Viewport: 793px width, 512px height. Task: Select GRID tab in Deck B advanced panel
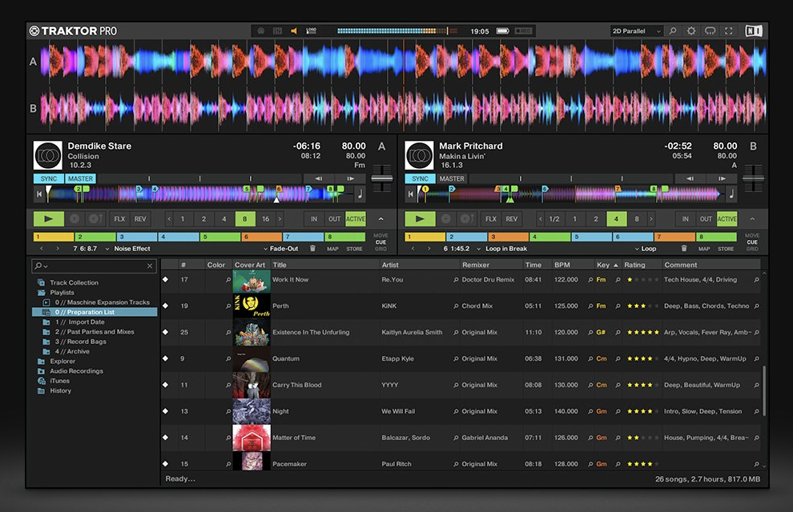click(752, 249)
